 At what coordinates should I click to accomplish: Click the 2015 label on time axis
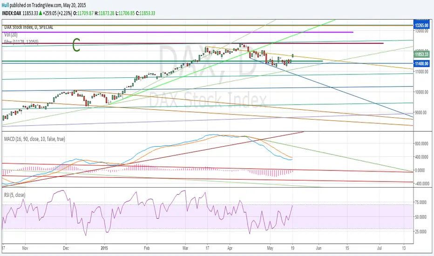pos(104,248)
